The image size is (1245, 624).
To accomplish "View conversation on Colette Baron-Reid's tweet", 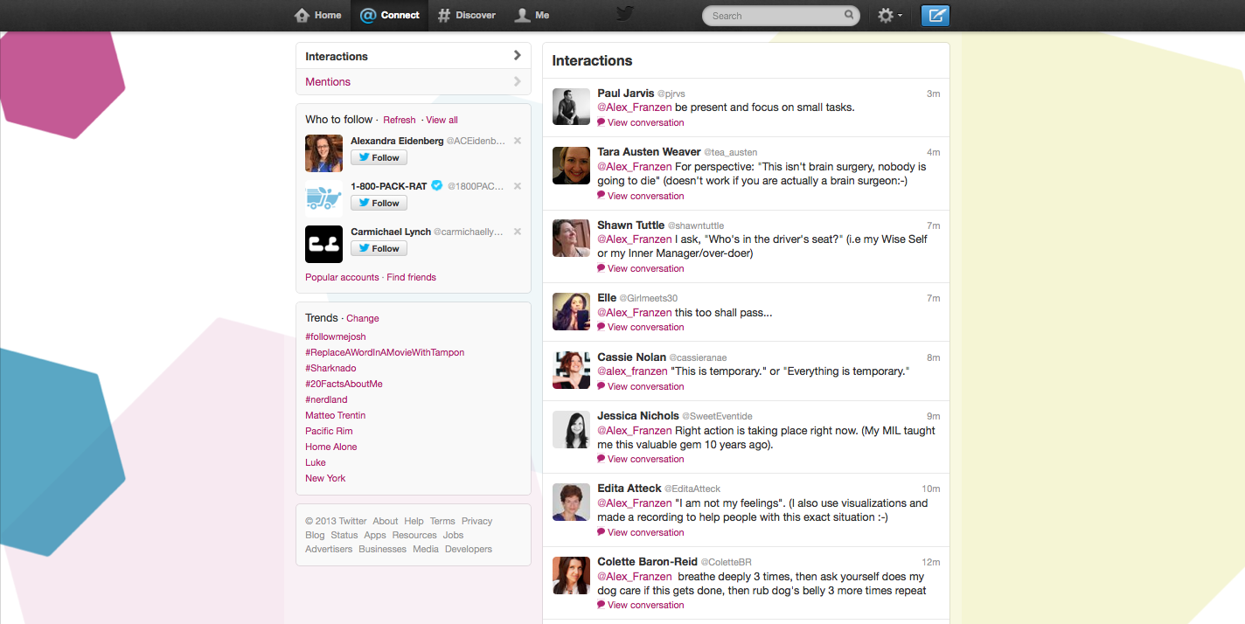I will (641, 605).
